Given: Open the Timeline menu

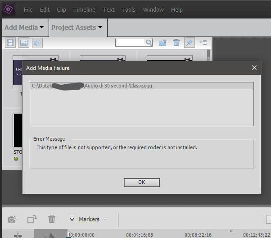Looking at the screenshot, I should point(84,9).
